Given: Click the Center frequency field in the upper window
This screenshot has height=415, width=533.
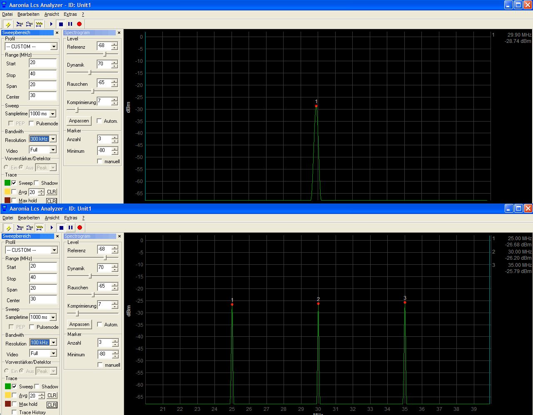Looking at the screenshot, I should (42, 96).
